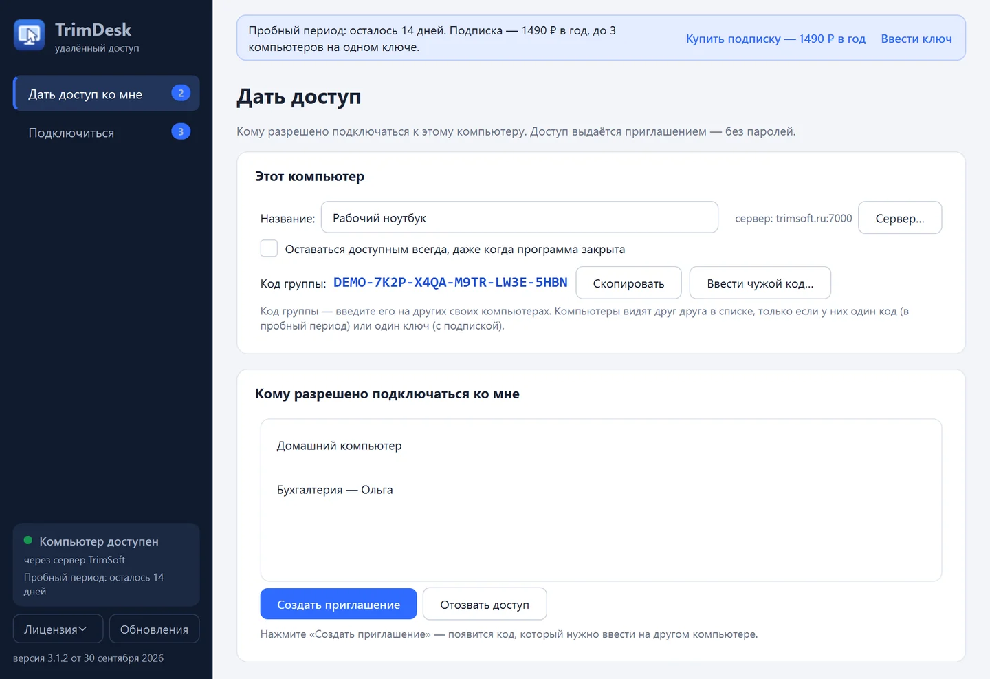This screenshot has width=990, height=679.
Task: Select Домашний компьютер in the list
Action: coord(601,446)
